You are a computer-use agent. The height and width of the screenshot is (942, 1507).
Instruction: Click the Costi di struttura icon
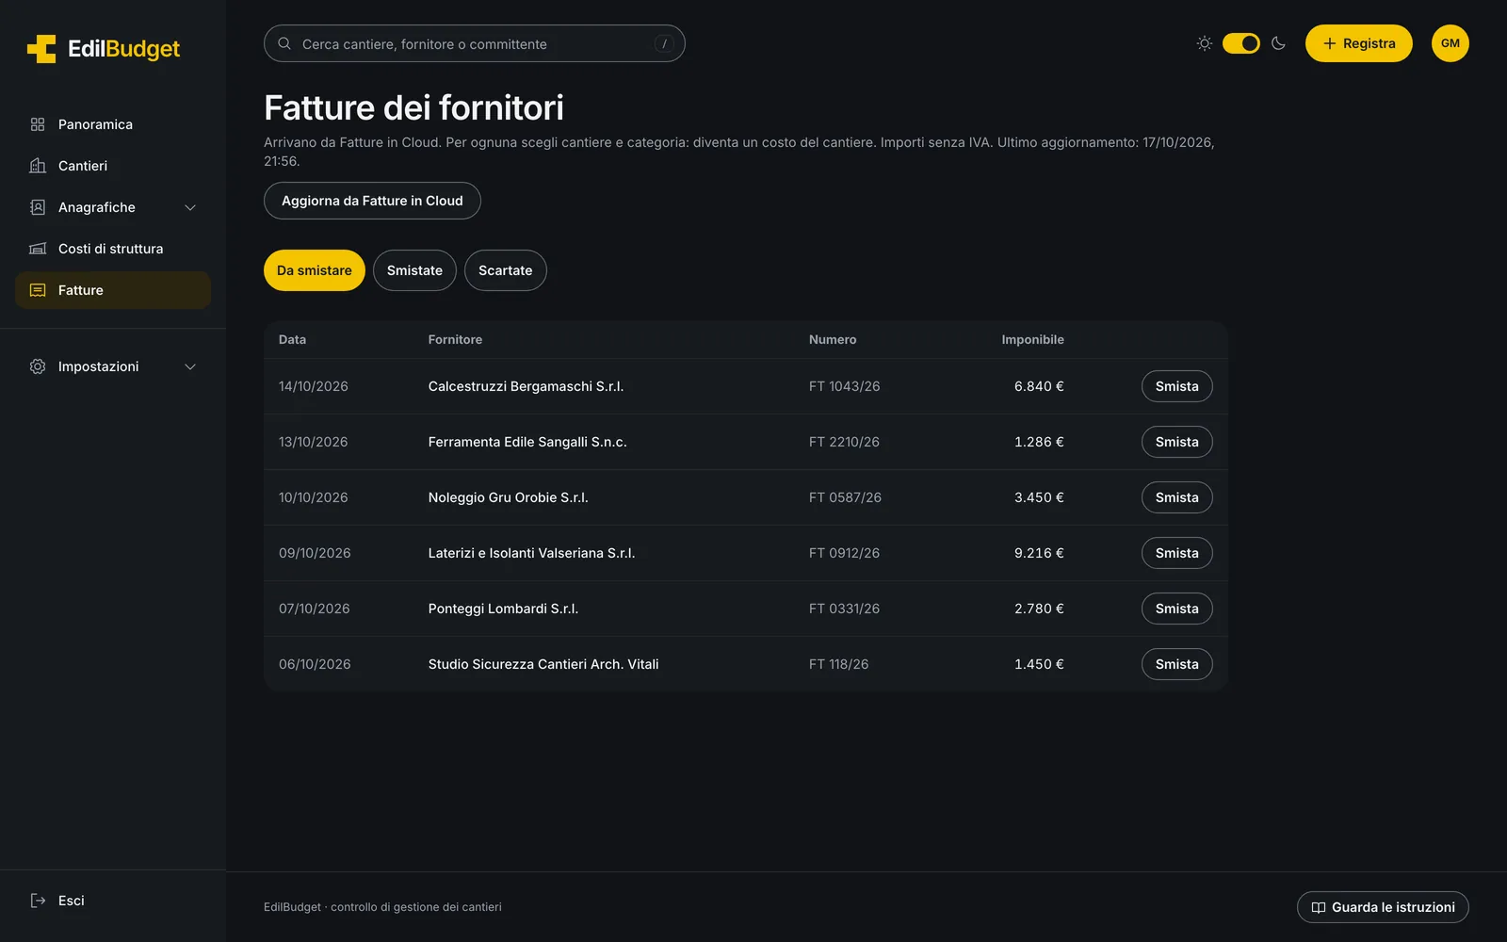click(38, 249)
